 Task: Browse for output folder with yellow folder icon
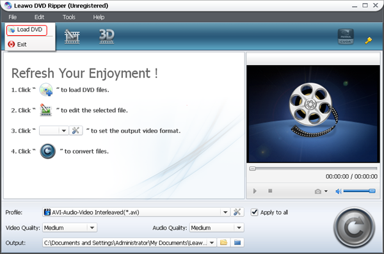click(x=223, y=242)
